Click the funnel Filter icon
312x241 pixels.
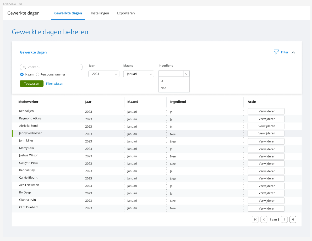(276, 52)
